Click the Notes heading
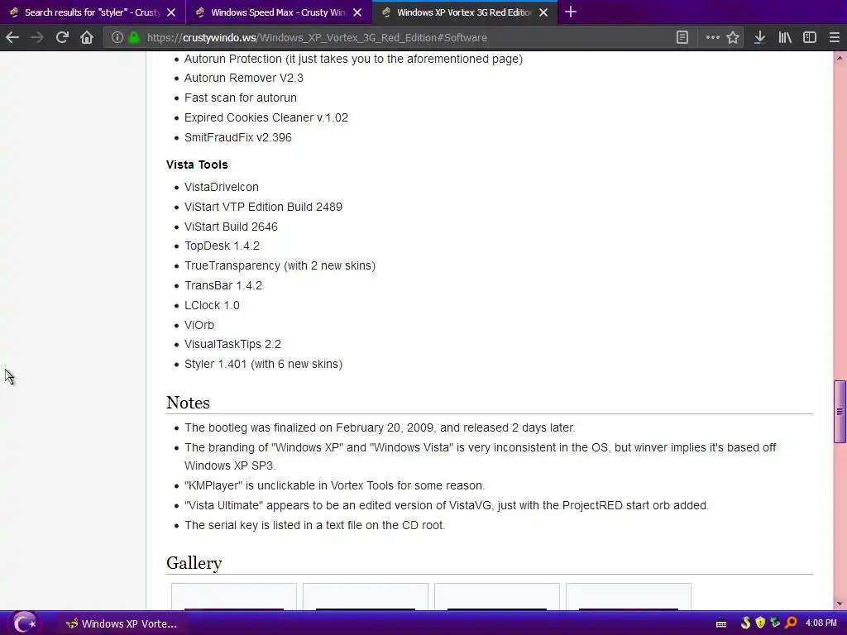This screenshot has height=635, width=847. (x=188, y=403)
